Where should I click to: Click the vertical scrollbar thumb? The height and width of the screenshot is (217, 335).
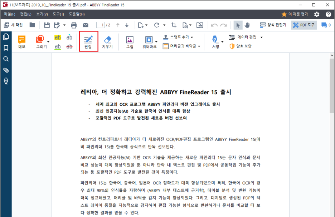[332, 86]
